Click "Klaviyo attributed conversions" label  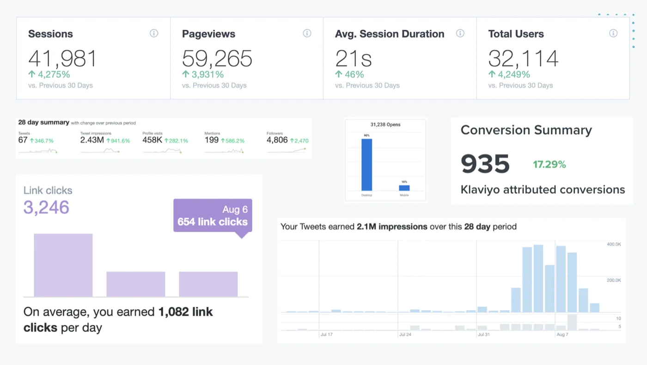(543, 190)
